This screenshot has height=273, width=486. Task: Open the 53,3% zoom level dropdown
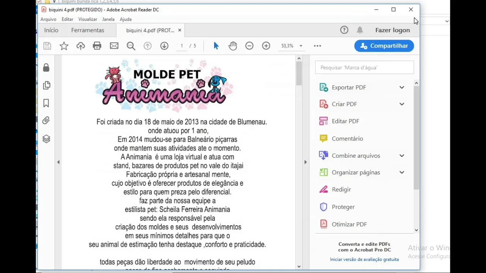301,46
